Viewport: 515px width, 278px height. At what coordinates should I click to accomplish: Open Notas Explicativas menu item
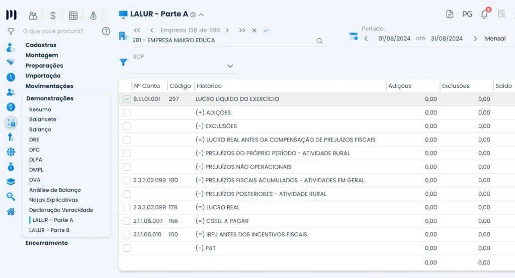coord(53,200)
